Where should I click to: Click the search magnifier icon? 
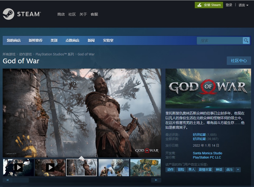point(246,41)
